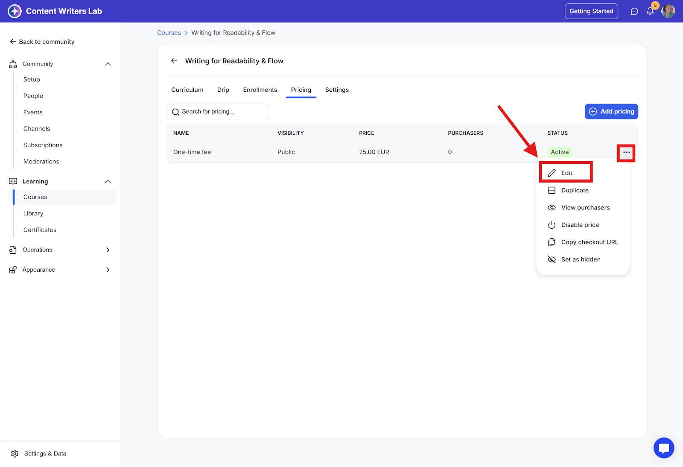Select Edit in the context menu
The width and height of the screenshot is (683, 467).
[x=566, y=173]
